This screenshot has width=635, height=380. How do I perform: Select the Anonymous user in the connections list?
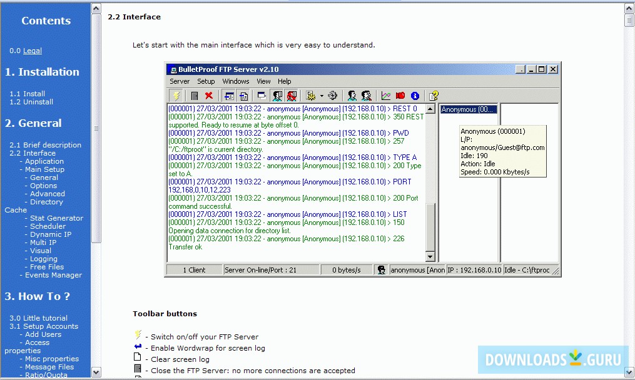pos(468,109)
